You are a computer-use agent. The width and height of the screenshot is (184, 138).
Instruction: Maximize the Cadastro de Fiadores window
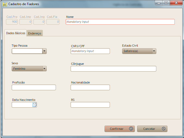(166, 3)
